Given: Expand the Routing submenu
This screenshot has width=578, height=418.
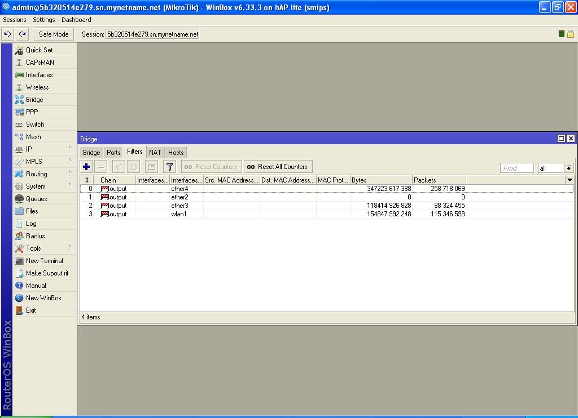Looking at the screenshot, I should (45, 174).
